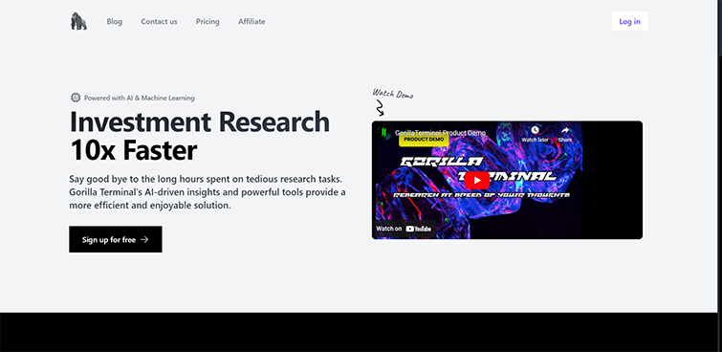
Task: Click the Share arrow icon on video
Action: click(x=565, y=130)
